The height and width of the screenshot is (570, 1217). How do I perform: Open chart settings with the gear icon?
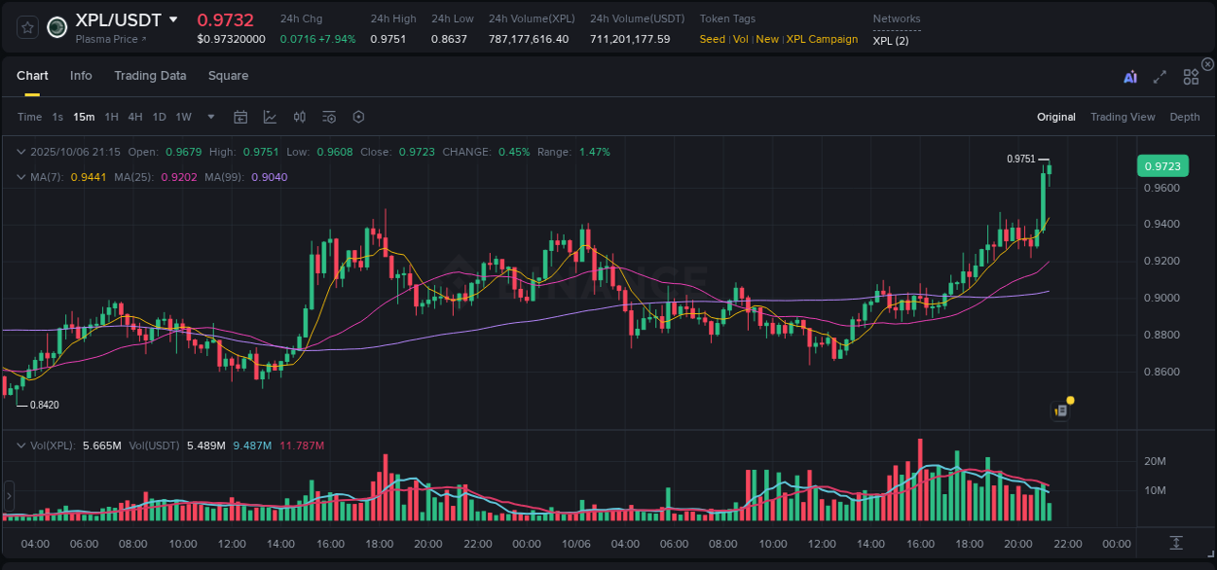tap(358, 117)
